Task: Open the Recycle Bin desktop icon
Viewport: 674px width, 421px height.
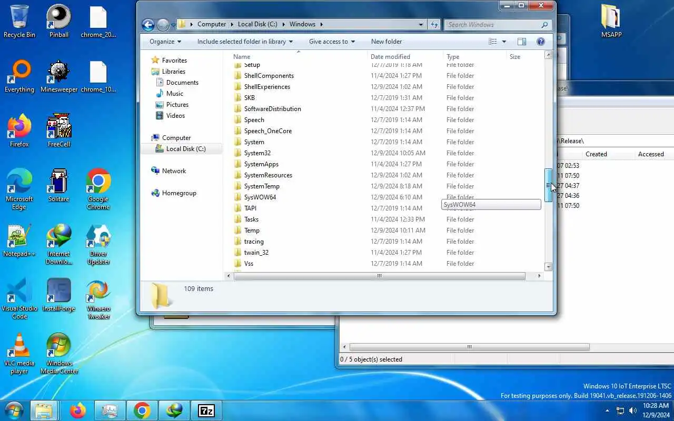Action: click(x=19, y=22)
